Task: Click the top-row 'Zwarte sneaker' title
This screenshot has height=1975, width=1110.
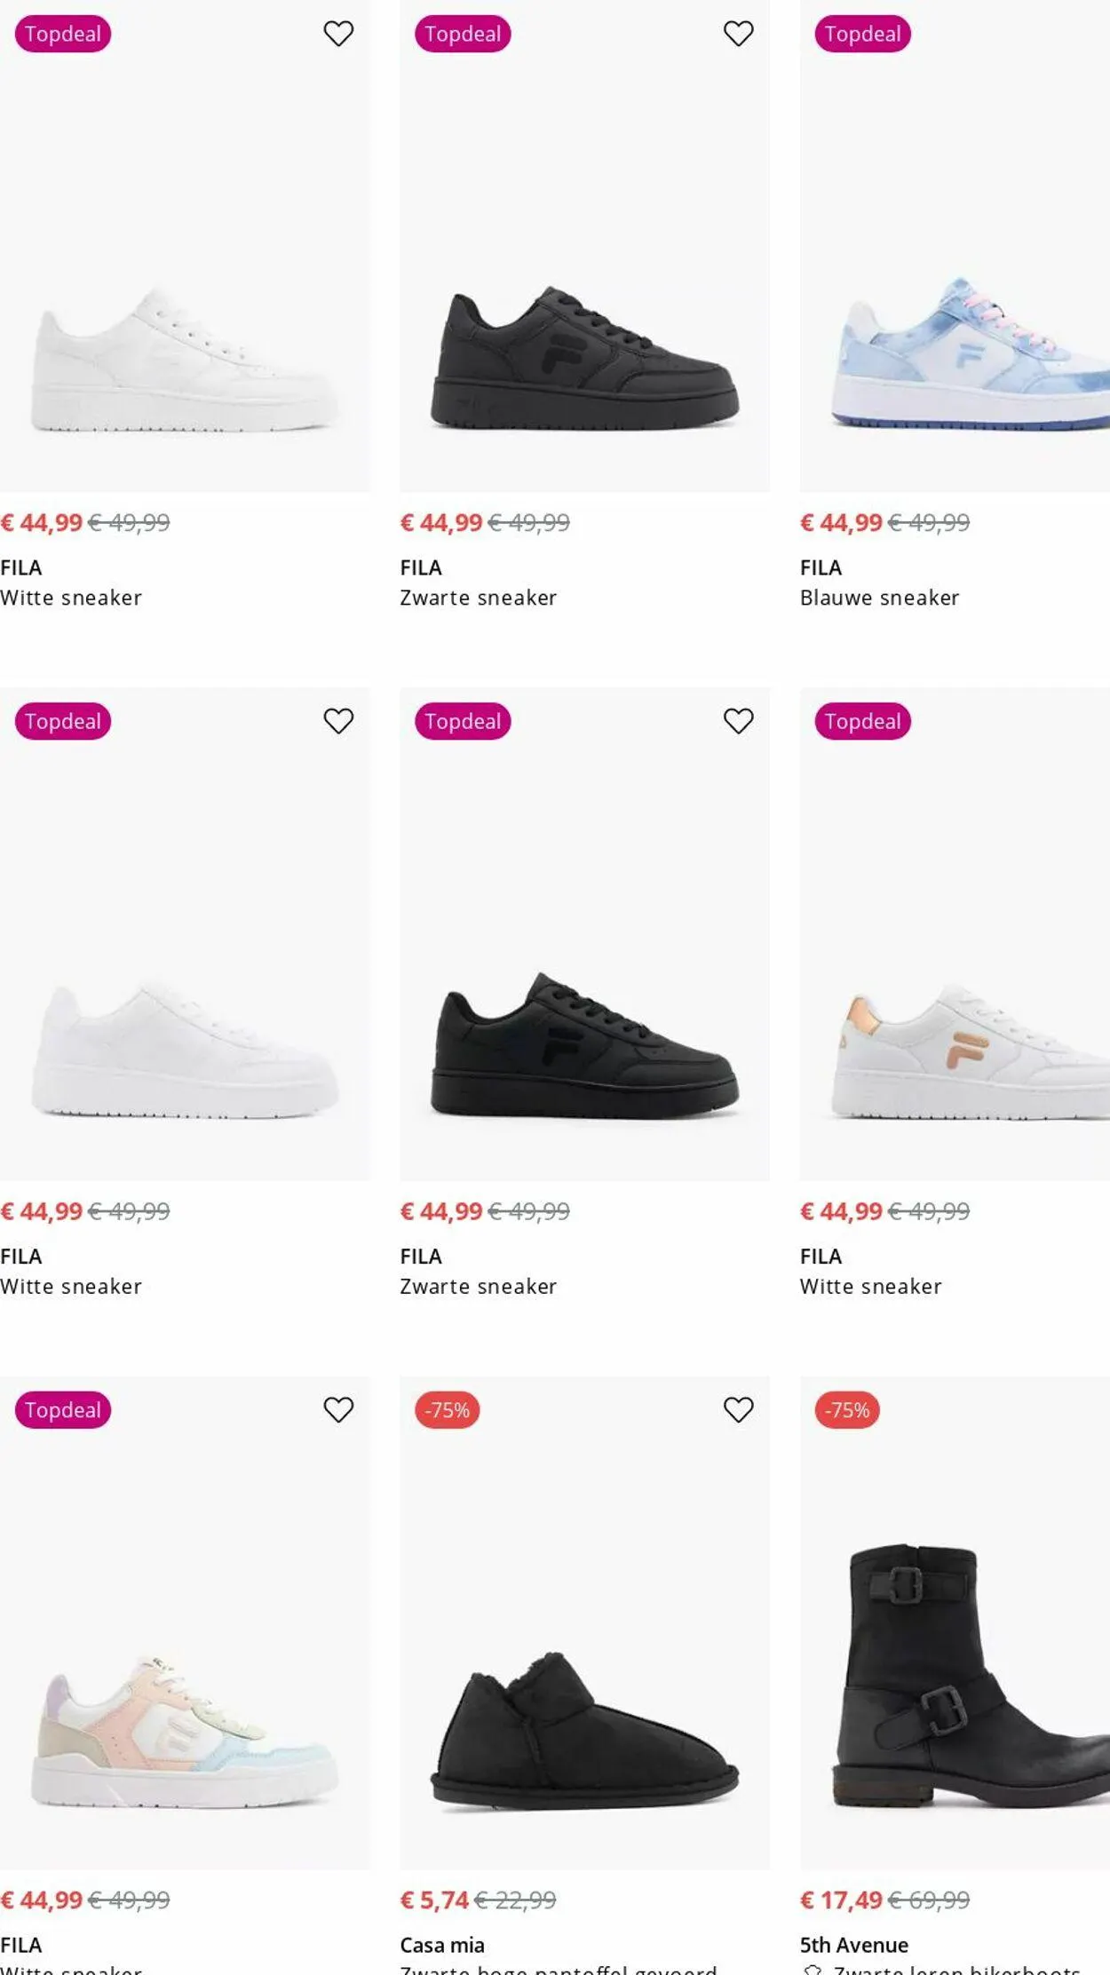Action: pos(478,598)
